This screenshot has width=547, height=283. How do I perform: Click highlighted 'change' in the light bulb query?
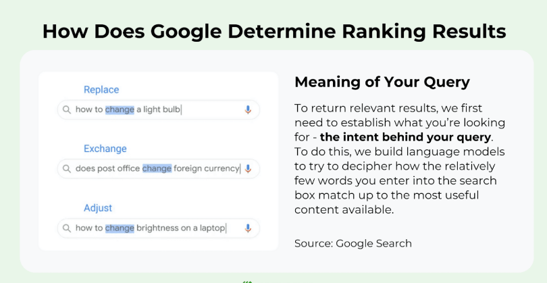[120, 109]
